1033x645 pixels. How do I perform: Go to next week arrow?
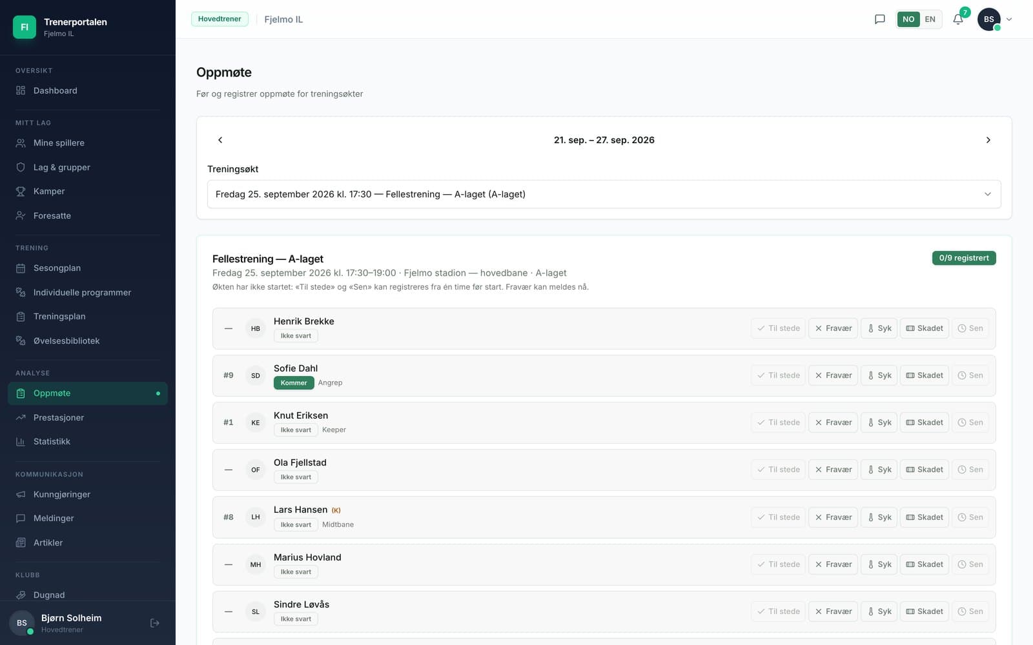[988, 140]
